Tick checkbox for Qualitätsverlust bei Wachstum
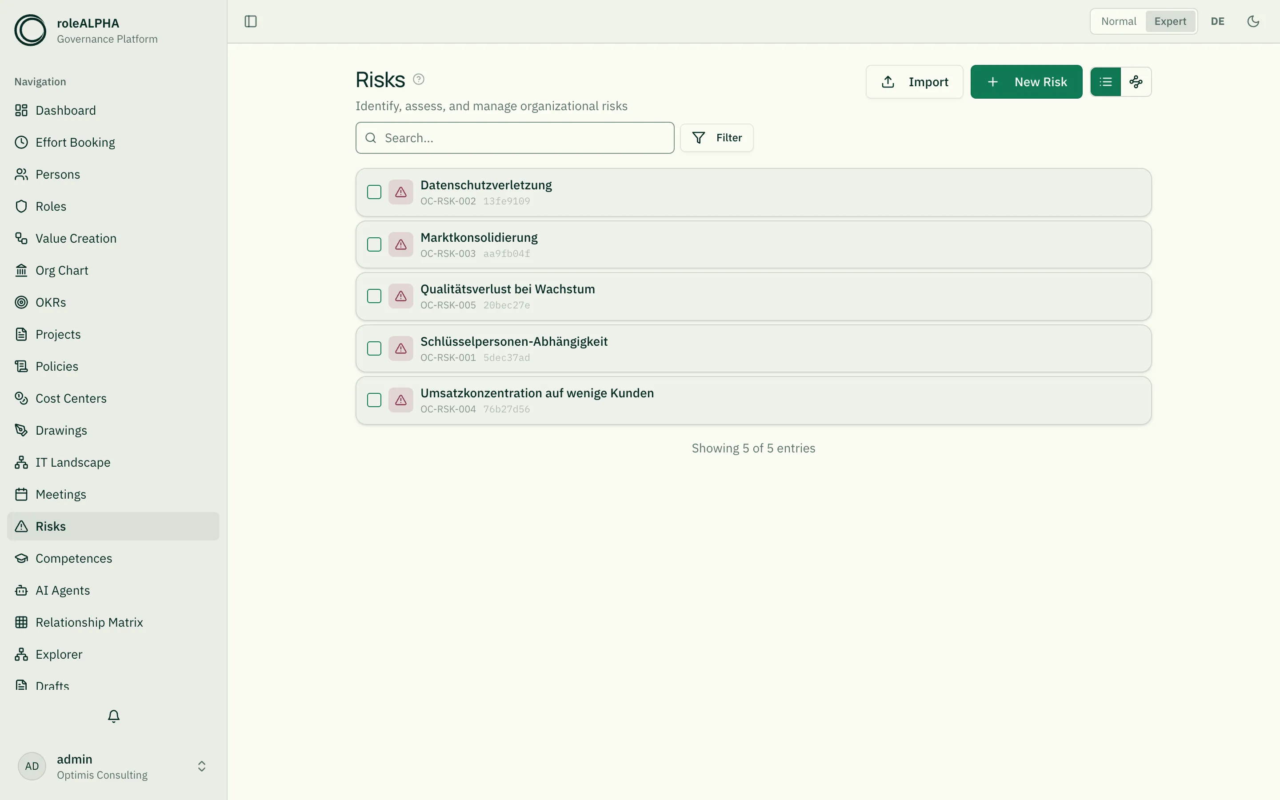Screen dimensions: 1280x800 pos(374,296)
